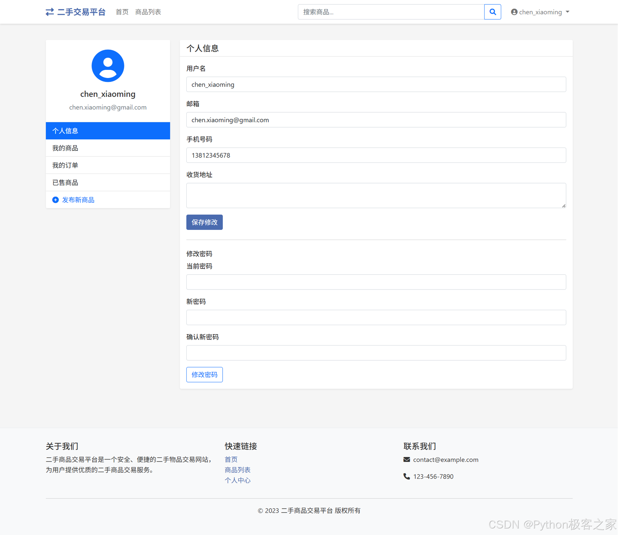Go to 我的订单 in sidebar
The height and width of the screenshot is (535, 618).
pyautogui.click(x=108, y=165)
